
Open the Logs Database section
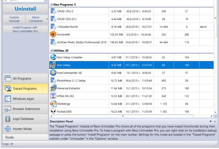(x=26, y=119)
